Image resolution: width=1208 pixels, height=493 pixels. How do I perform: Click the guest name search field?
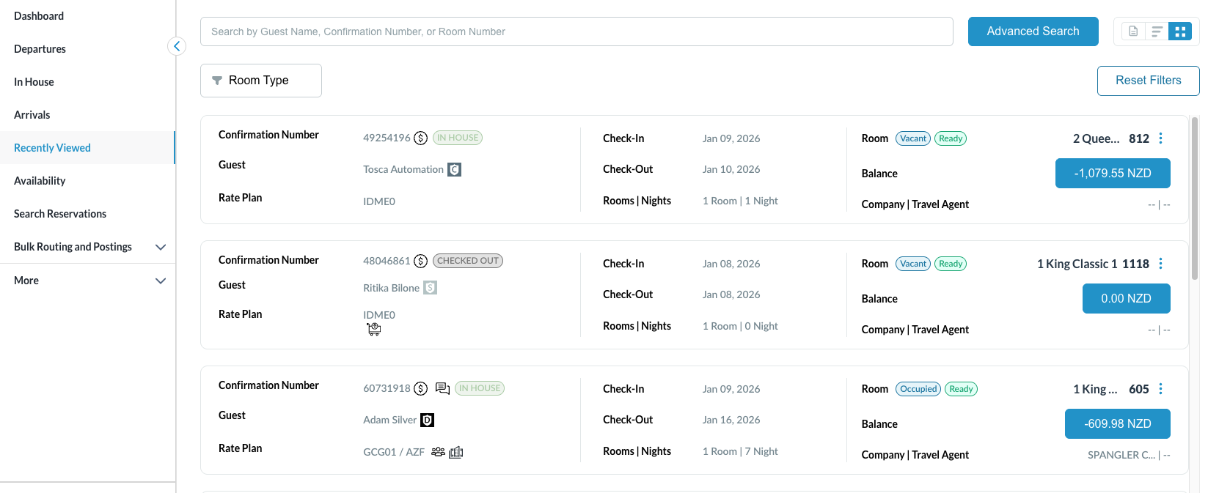coord(576,31)
